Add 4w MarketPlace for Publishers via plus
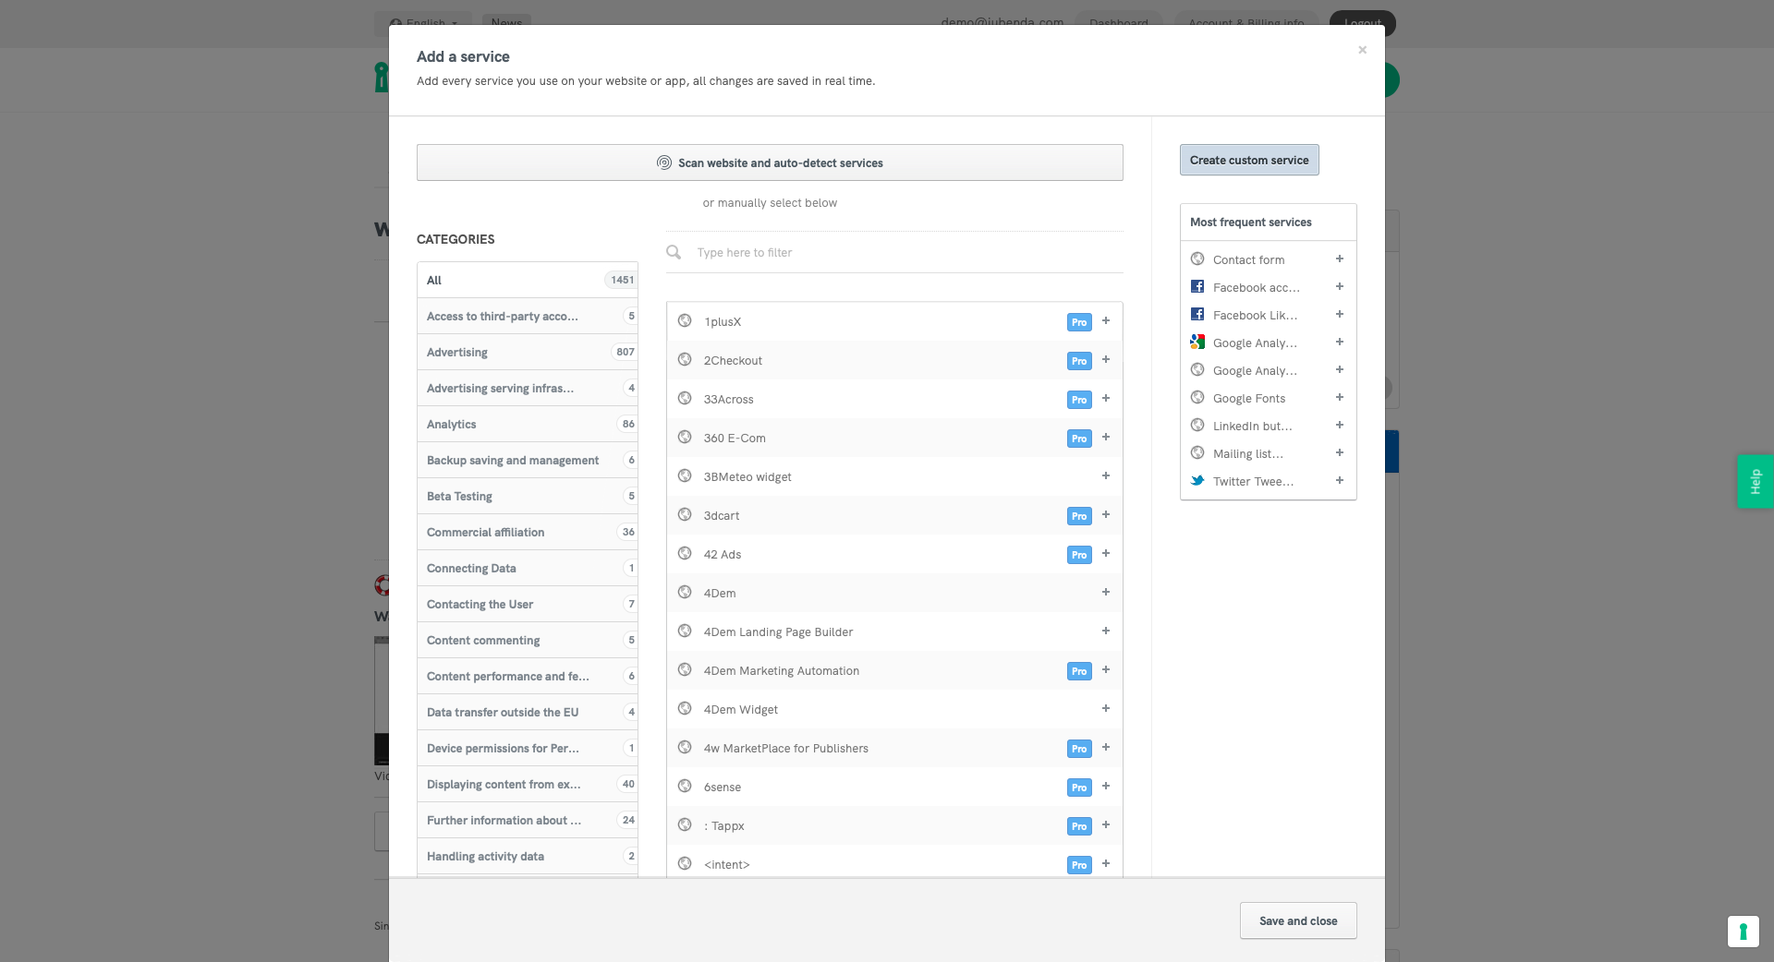Image resolution: width=1774 pixels, height=962 pixels. coord(1105,747)
